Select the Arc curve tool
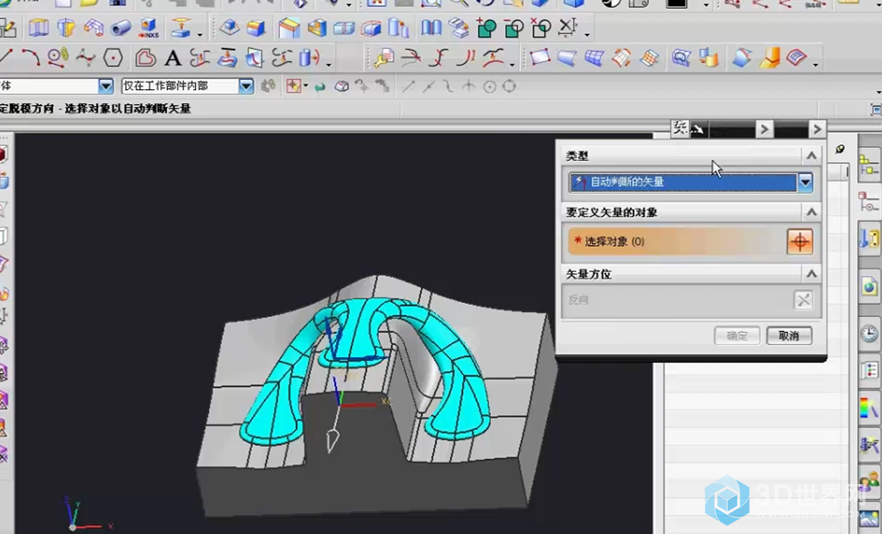 [30, 58]
